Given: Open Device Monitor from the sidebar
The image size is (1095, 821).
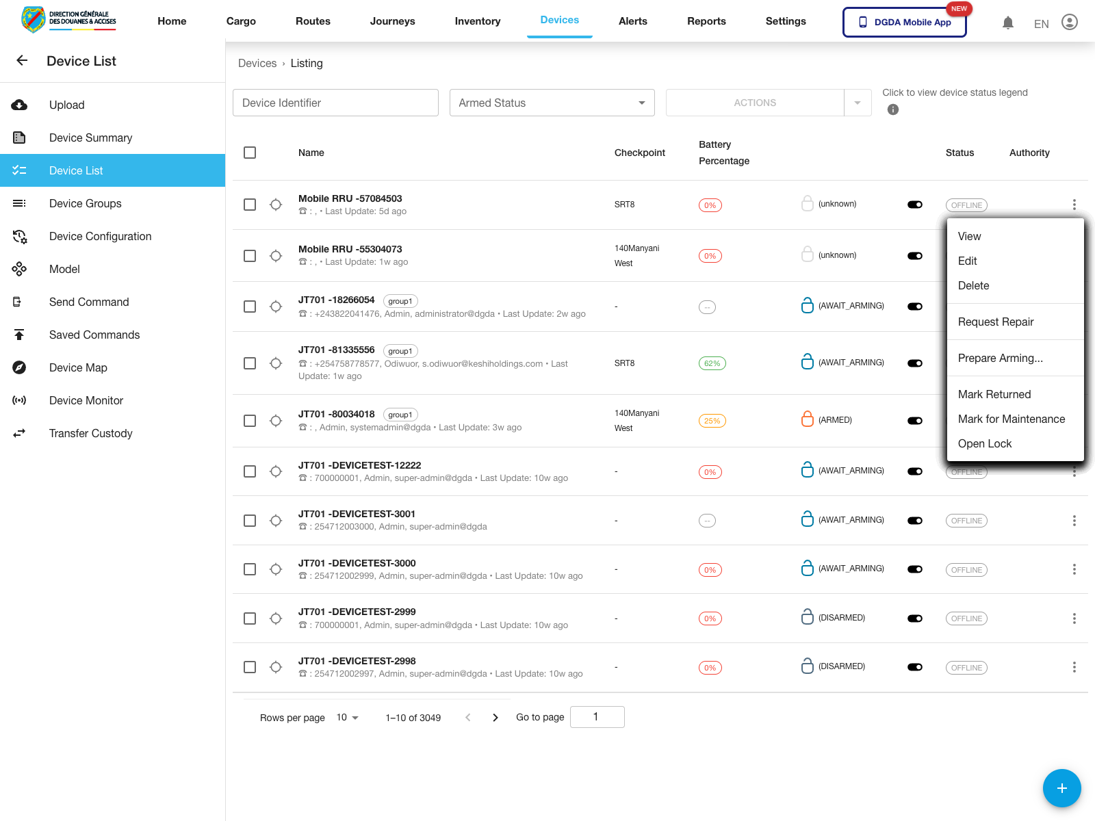Looking at the screenshot, I should (86, 400).
